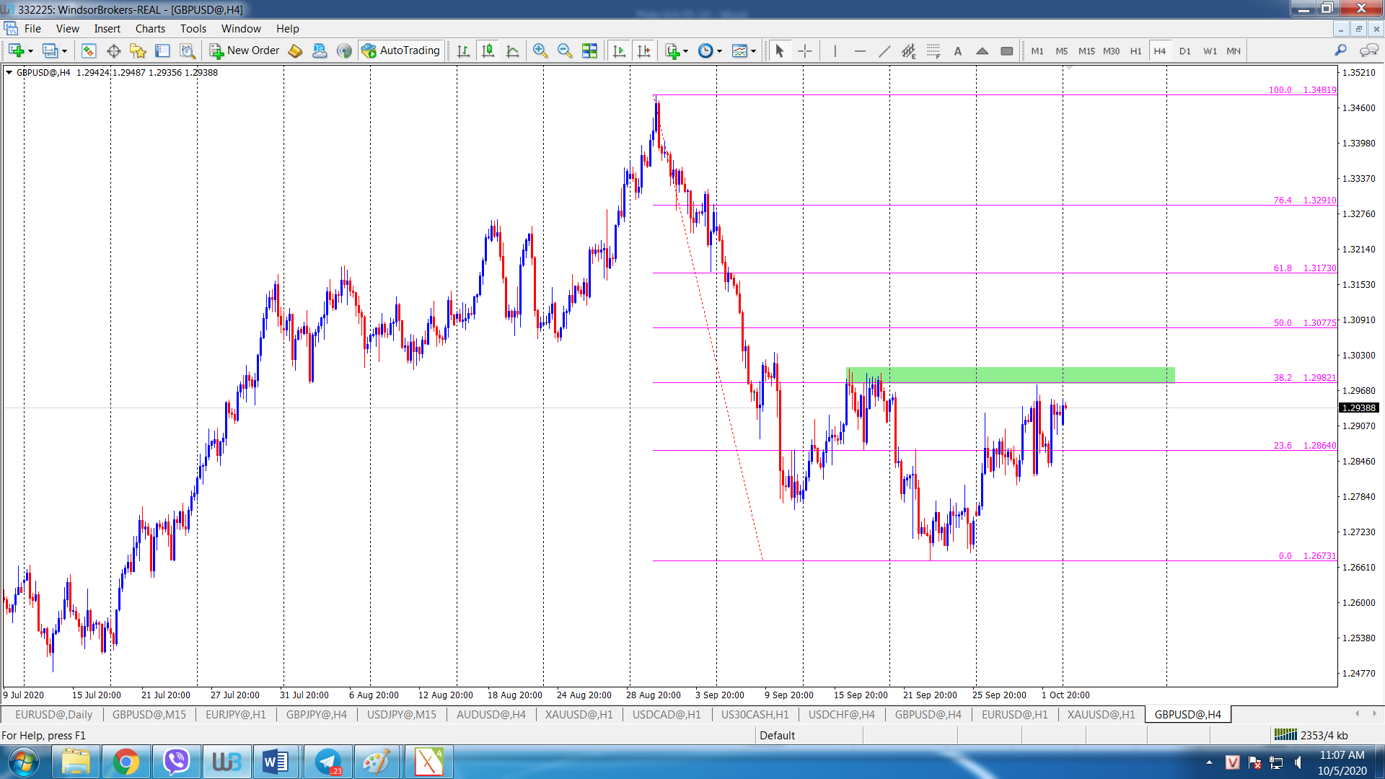Image resolution: width=1385 pixels, height=779 pixels.
Task: Open the search magnifier icon
Action: (1340, 50)
